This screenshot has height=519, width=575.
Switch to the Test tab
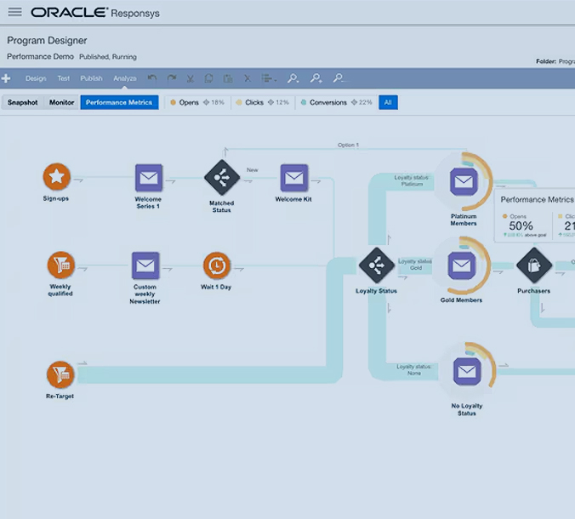(x=63, y=78)
